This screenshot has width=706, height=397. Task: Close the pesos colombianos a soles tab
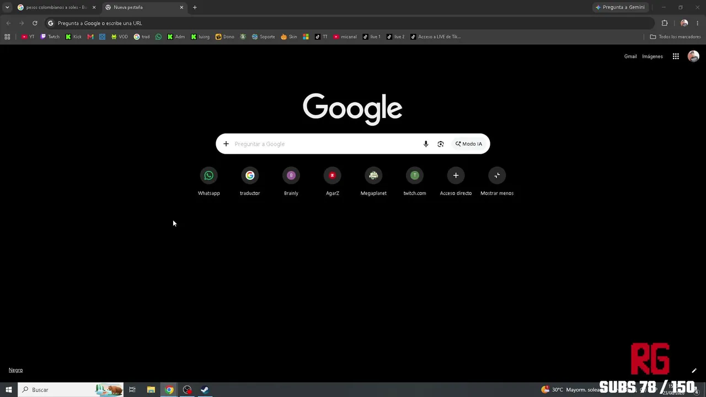tap(94, 7)
